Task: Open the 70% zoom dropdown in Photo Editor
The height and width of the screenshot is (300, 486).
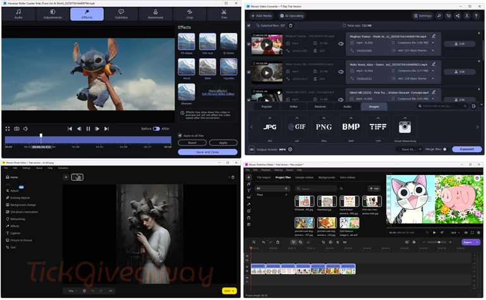Action: click(73, 291)
